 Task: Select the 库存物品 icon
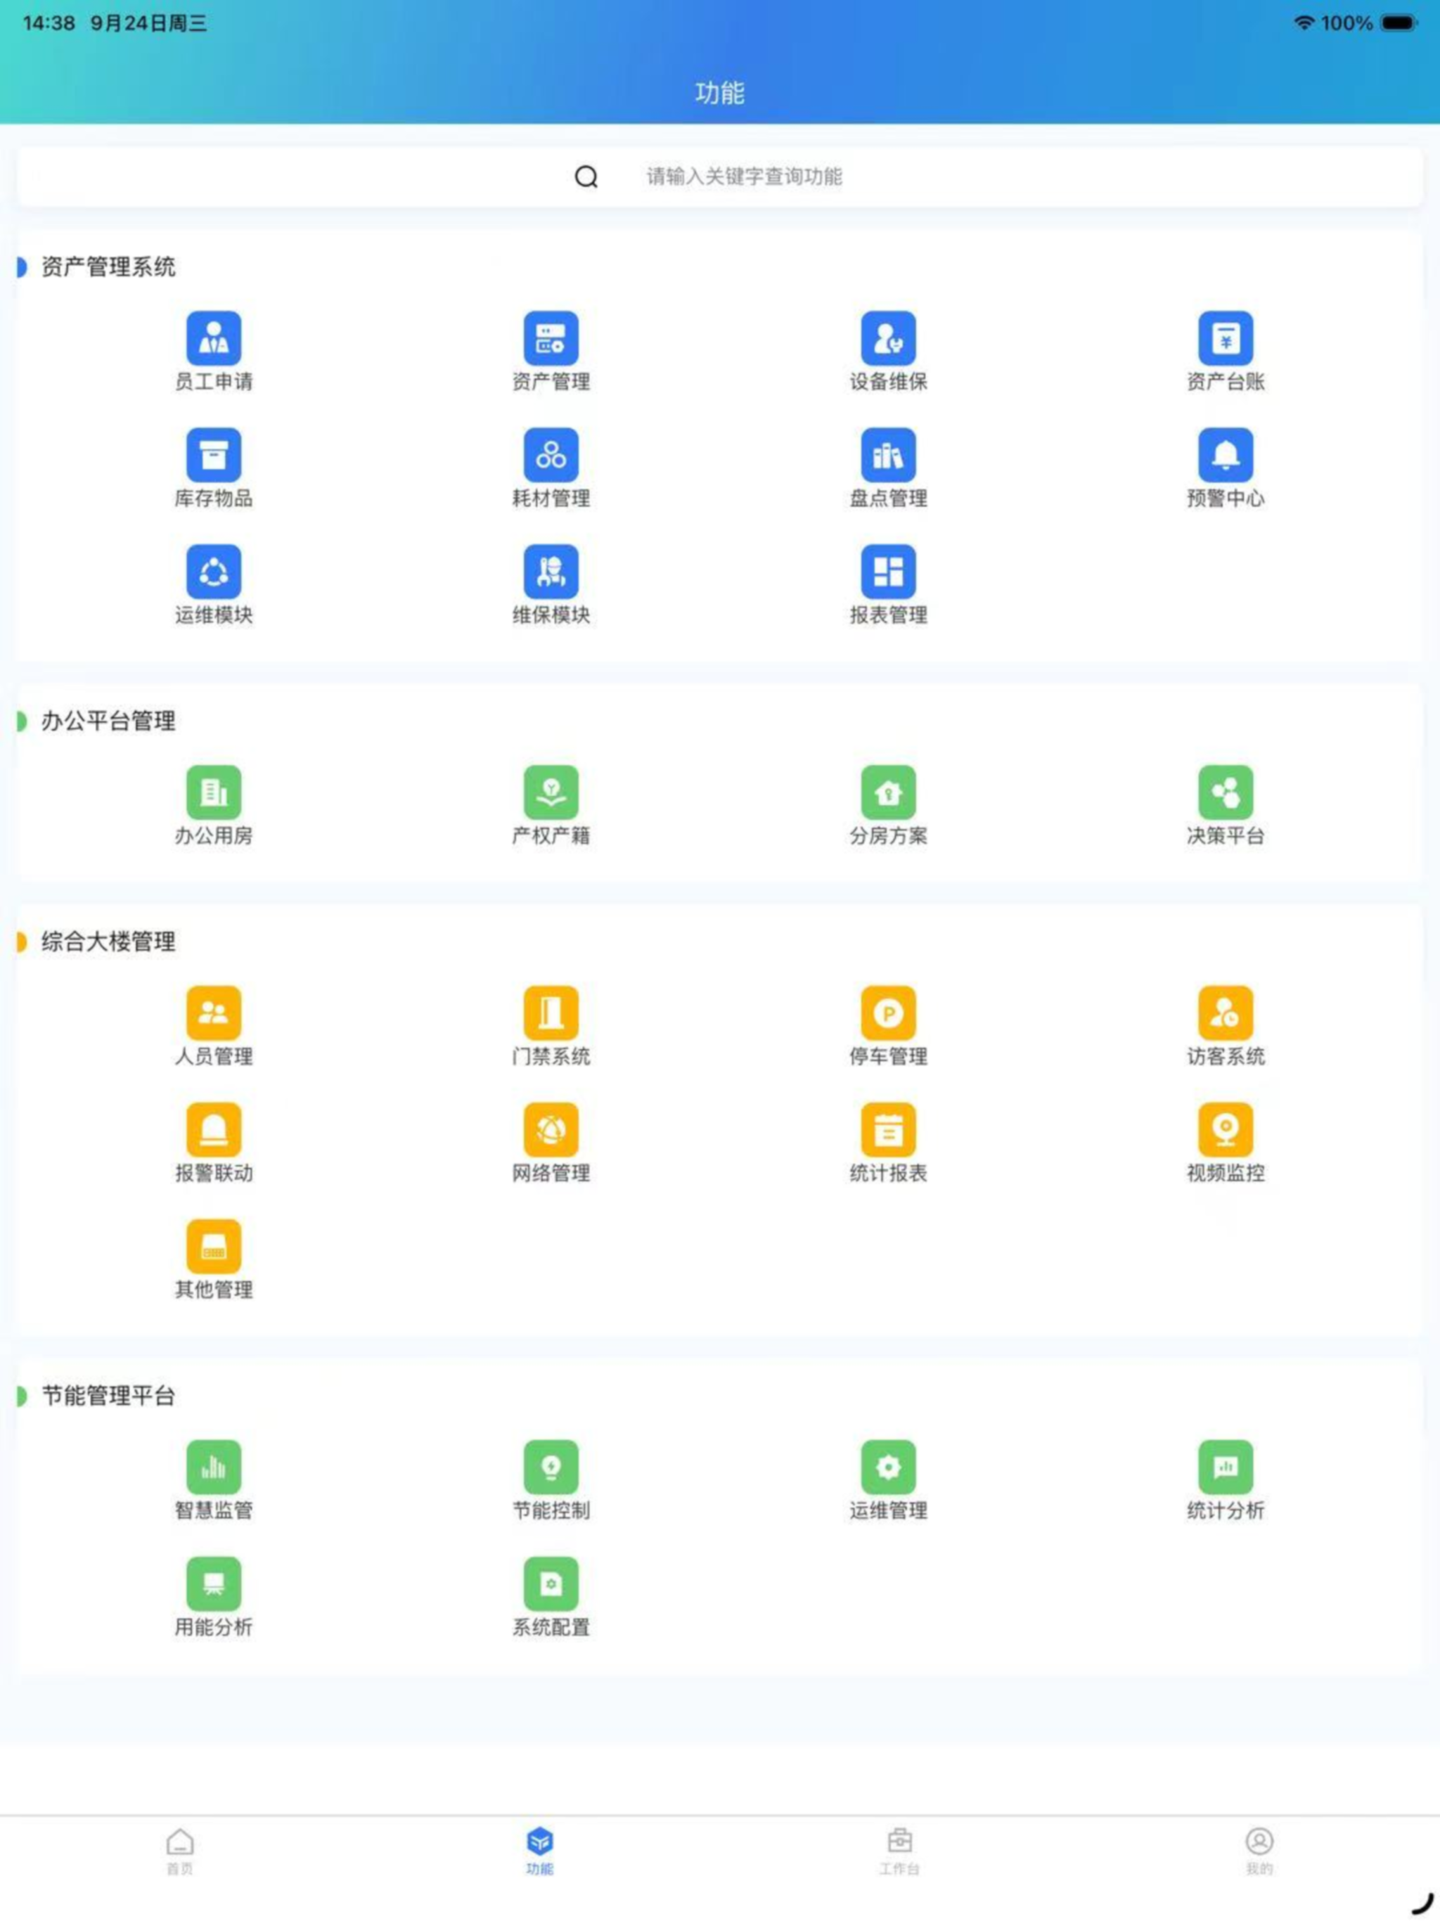[x=214, y=454]
